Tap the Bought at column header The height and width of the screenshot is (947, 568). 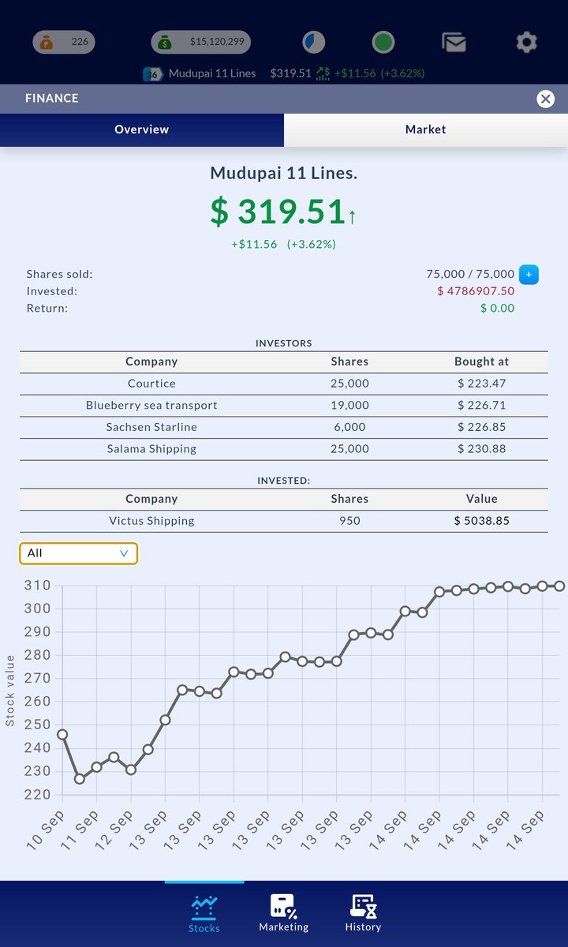pyautogui.click(x=482, y=361)
